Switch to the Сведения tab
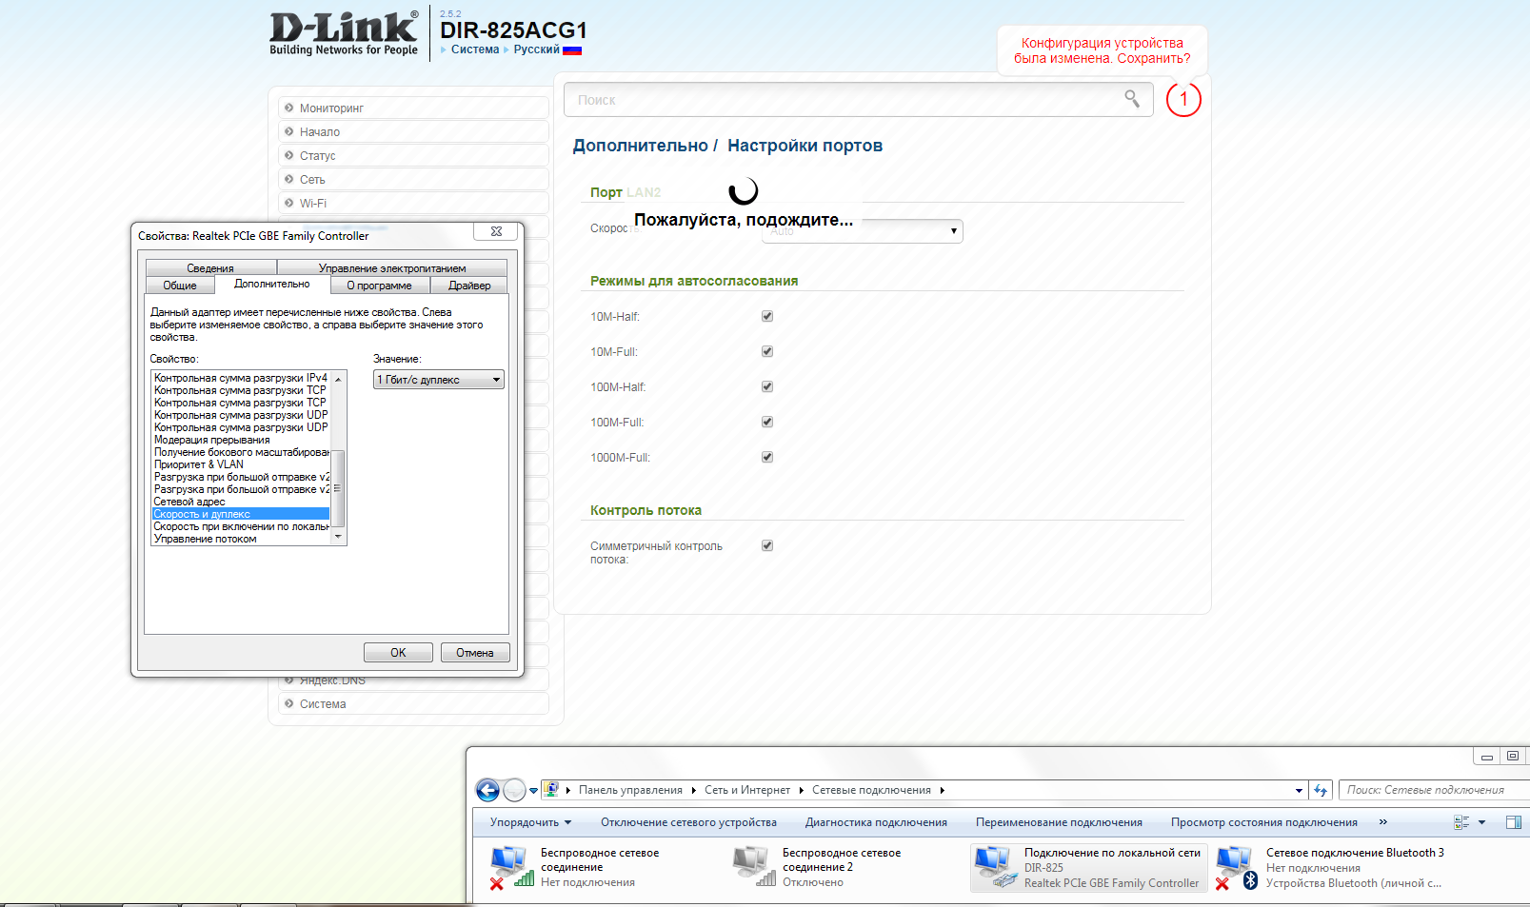 (210, 268)
